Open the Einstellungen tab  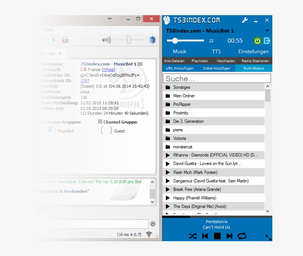pyautogui.click(x=253, y=52)
